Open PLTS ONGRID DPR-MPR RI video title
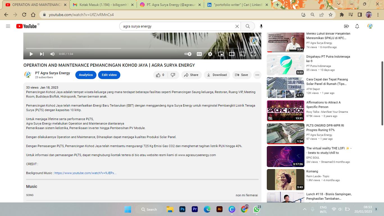384x216 pixels. pos(325,128)
